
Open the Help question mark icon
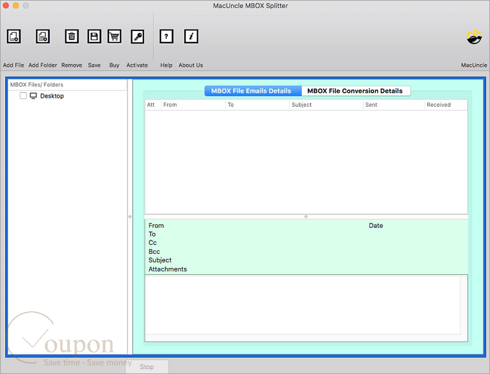pyautogui.click(x=166, y=37)
